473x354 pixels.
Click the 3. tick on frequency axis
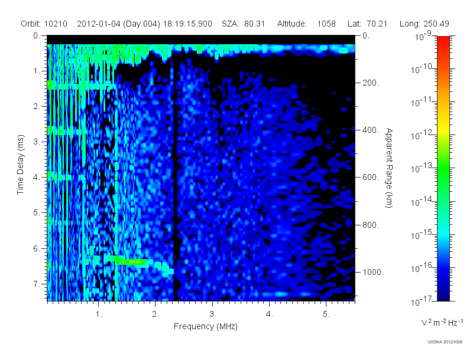pos(213,314)
